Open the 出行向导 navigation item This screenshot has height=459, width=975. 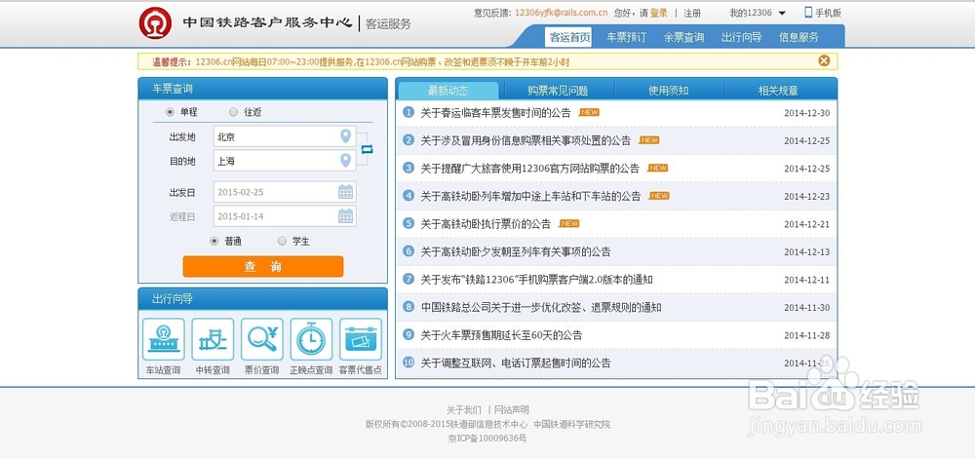pyautogui.click(x=741, y=37)
